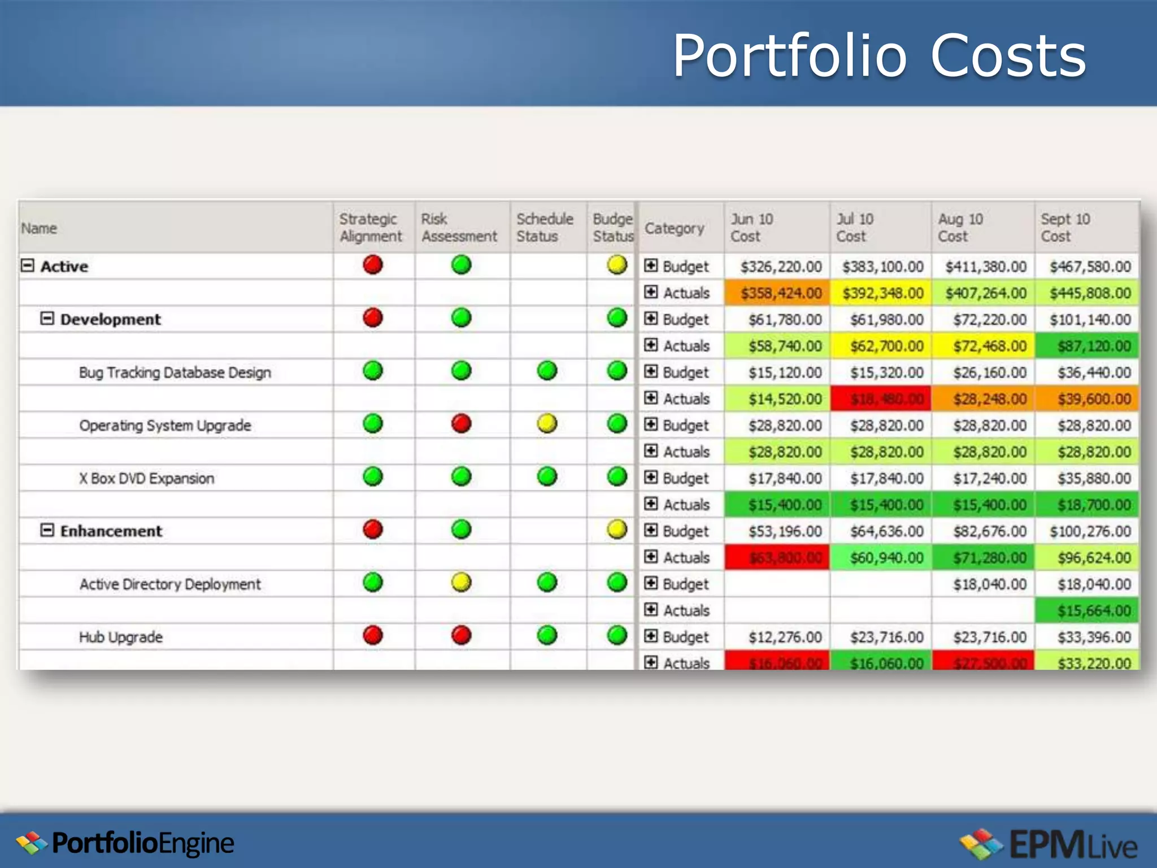
Task: Click Active's green Risk Assessment indicator
Action: [462, 264]
